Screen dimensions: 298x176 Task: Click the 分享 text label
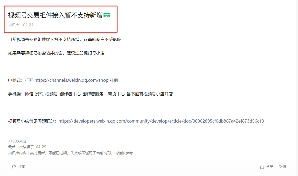(269, 167)
